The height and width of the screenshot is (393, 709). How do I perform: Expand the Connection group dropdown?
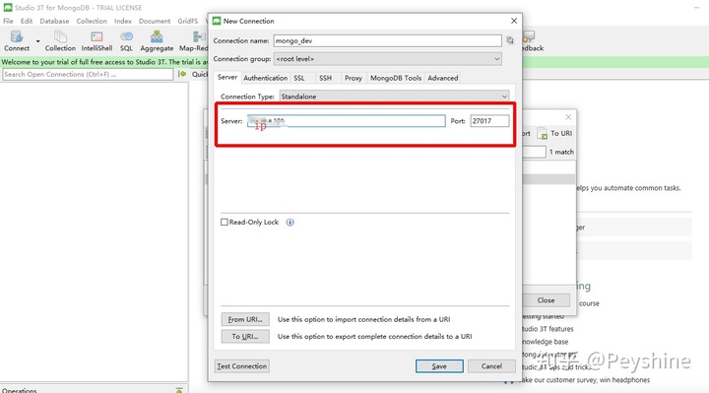388,59
